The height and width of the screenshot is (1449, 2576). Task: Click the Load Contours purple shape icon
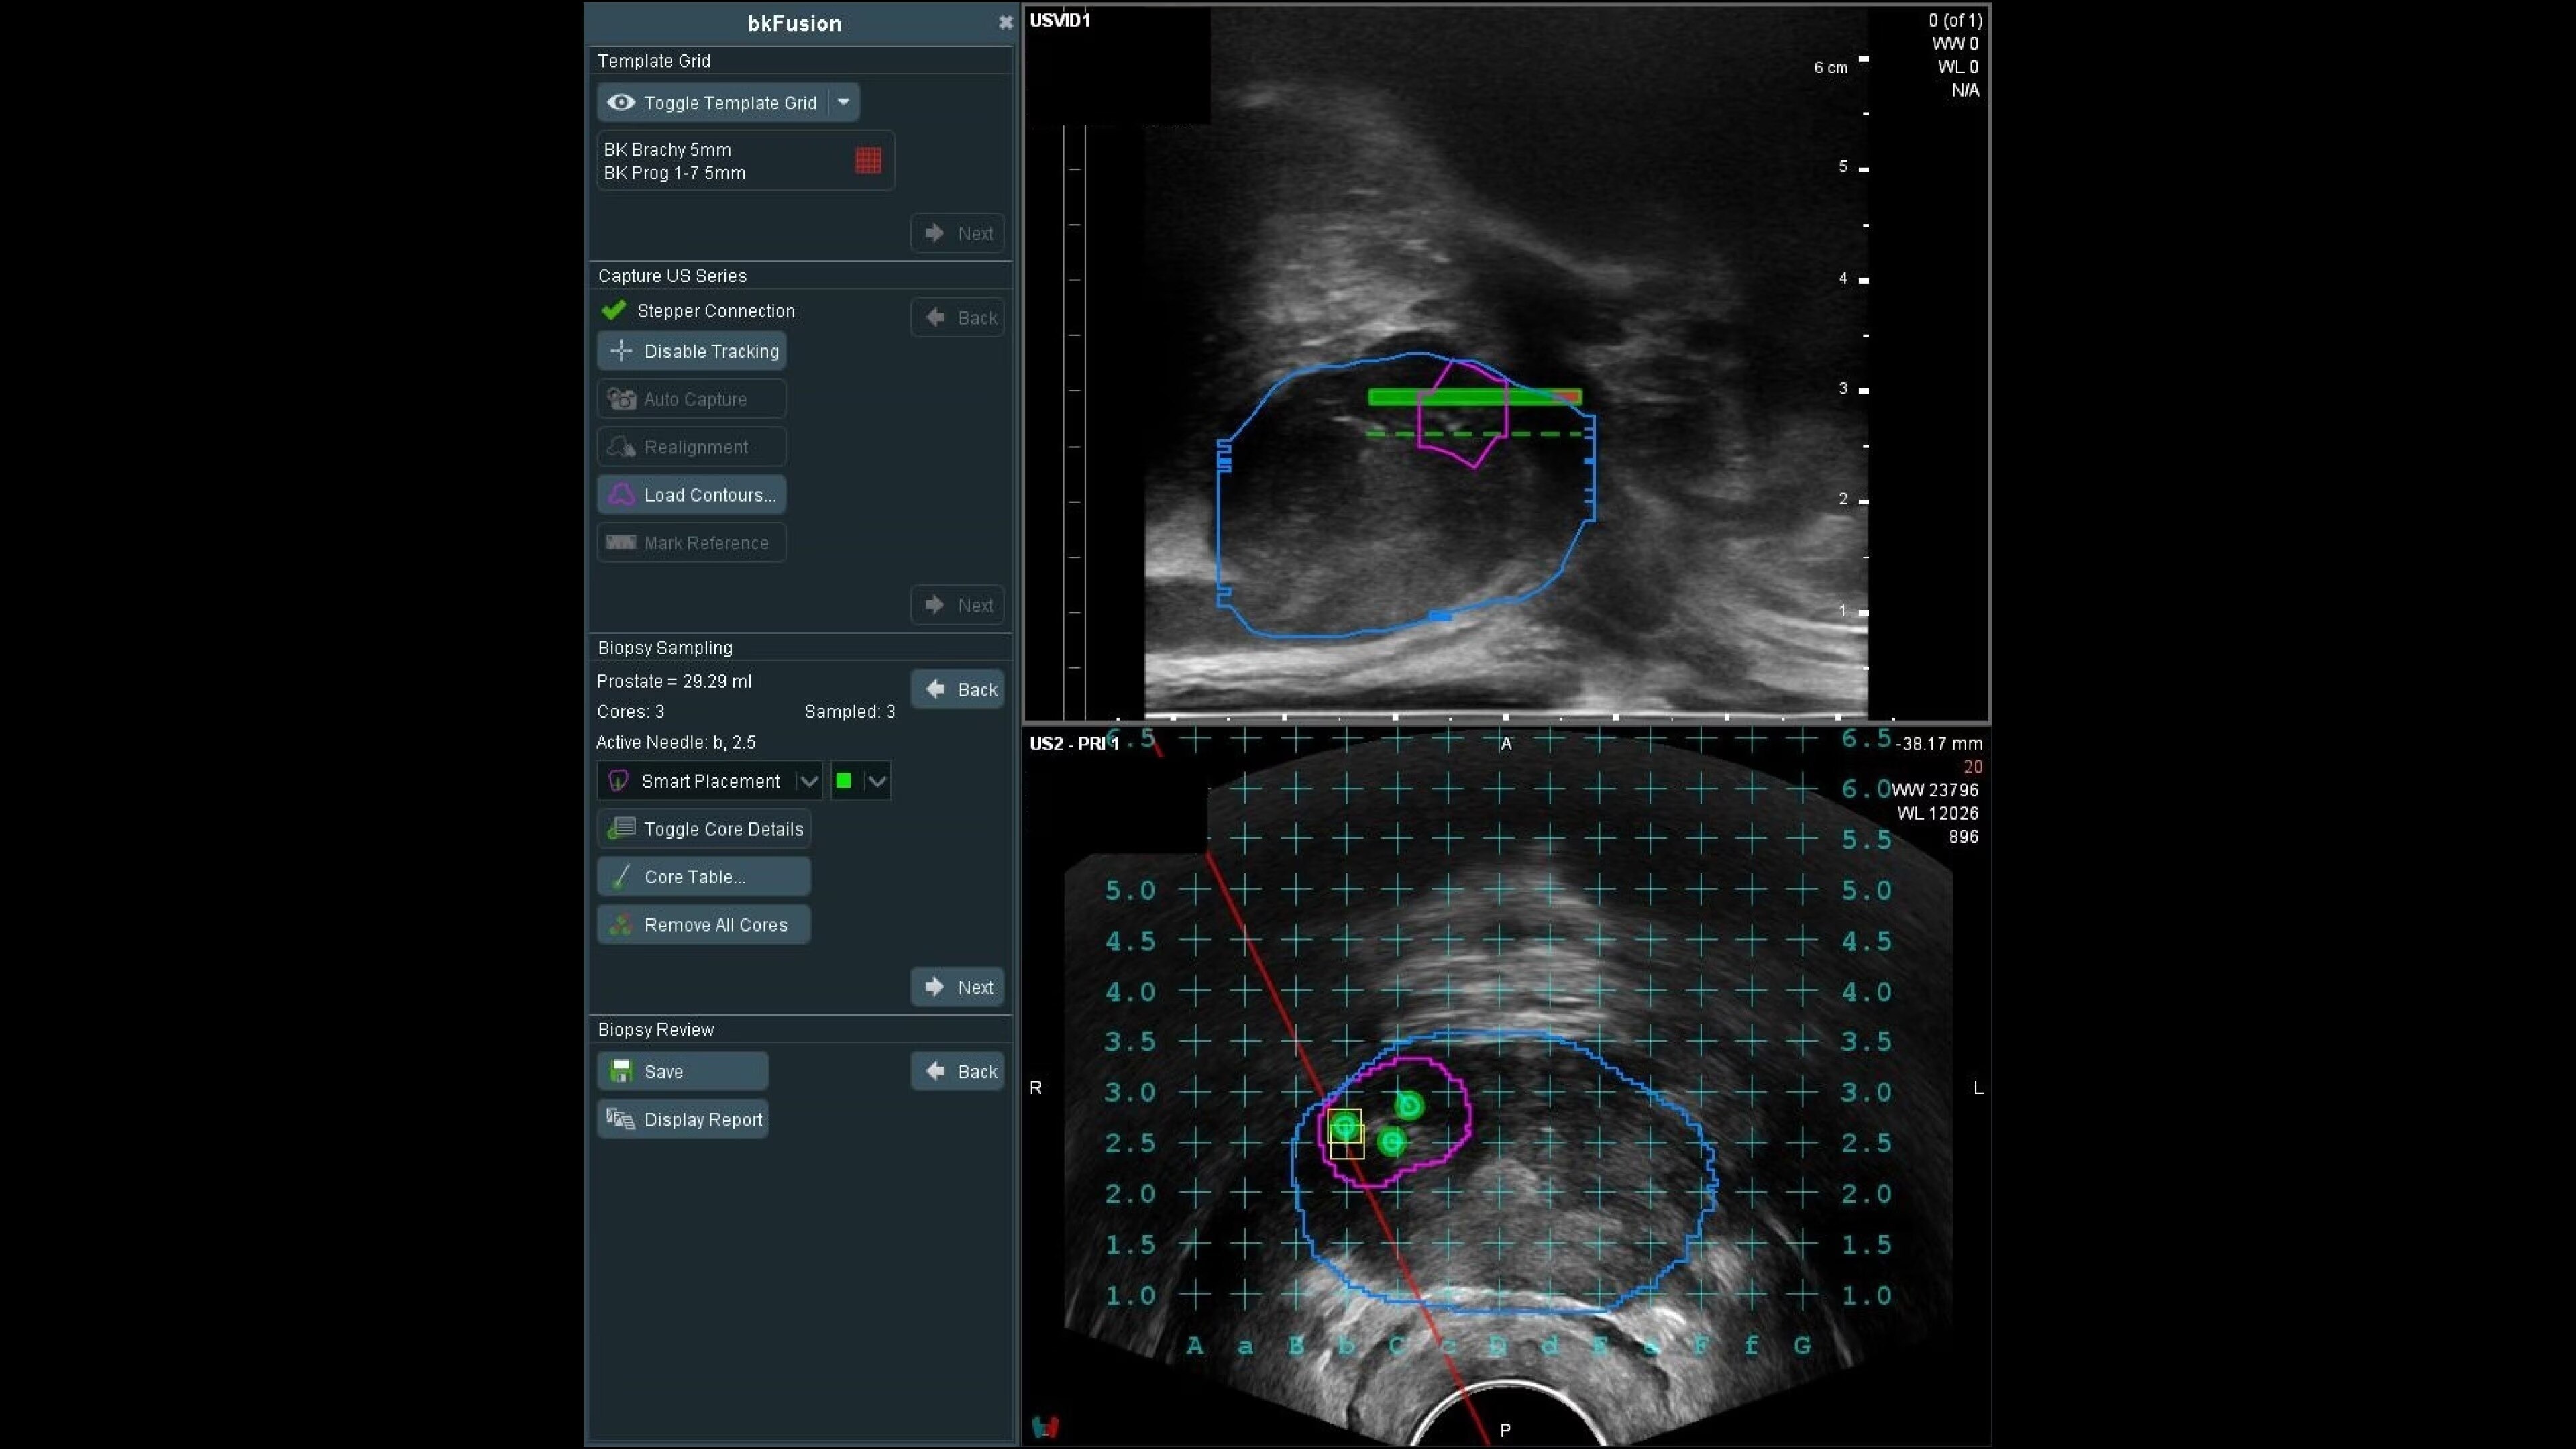tap(621, 495)
